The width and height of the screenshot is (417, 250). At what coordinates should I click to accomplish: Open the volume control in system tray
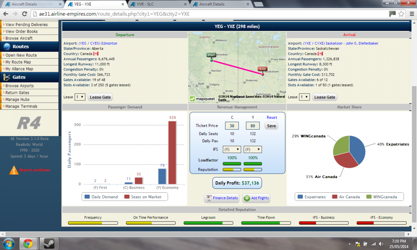381,244
